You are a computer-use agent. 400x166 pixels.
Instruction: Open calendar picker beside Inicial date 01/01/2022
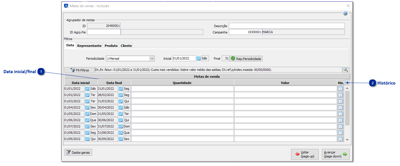click(x=199, y=58)
